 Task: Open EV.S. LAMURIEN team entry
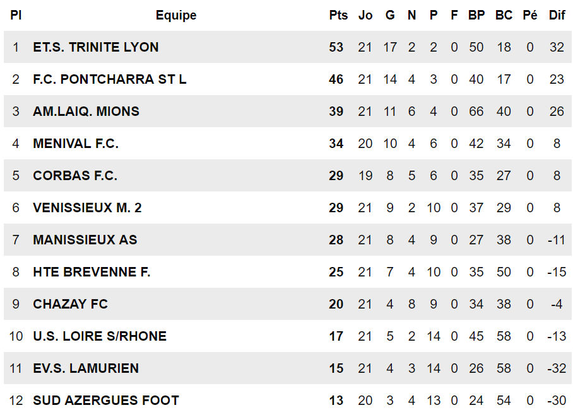click(x=86, y=368)
